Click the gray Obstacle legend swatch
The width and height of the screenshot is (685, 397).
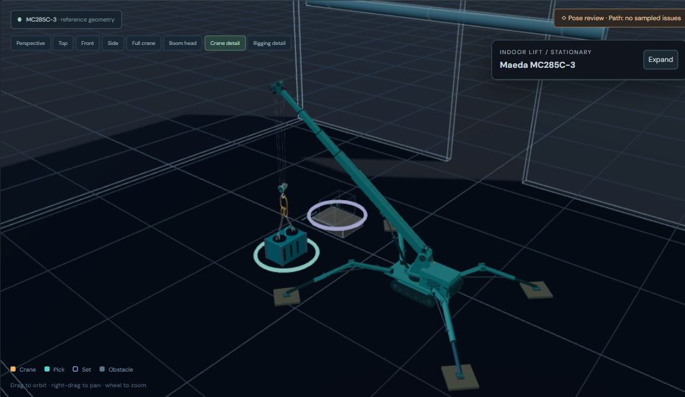coord(102,370)
